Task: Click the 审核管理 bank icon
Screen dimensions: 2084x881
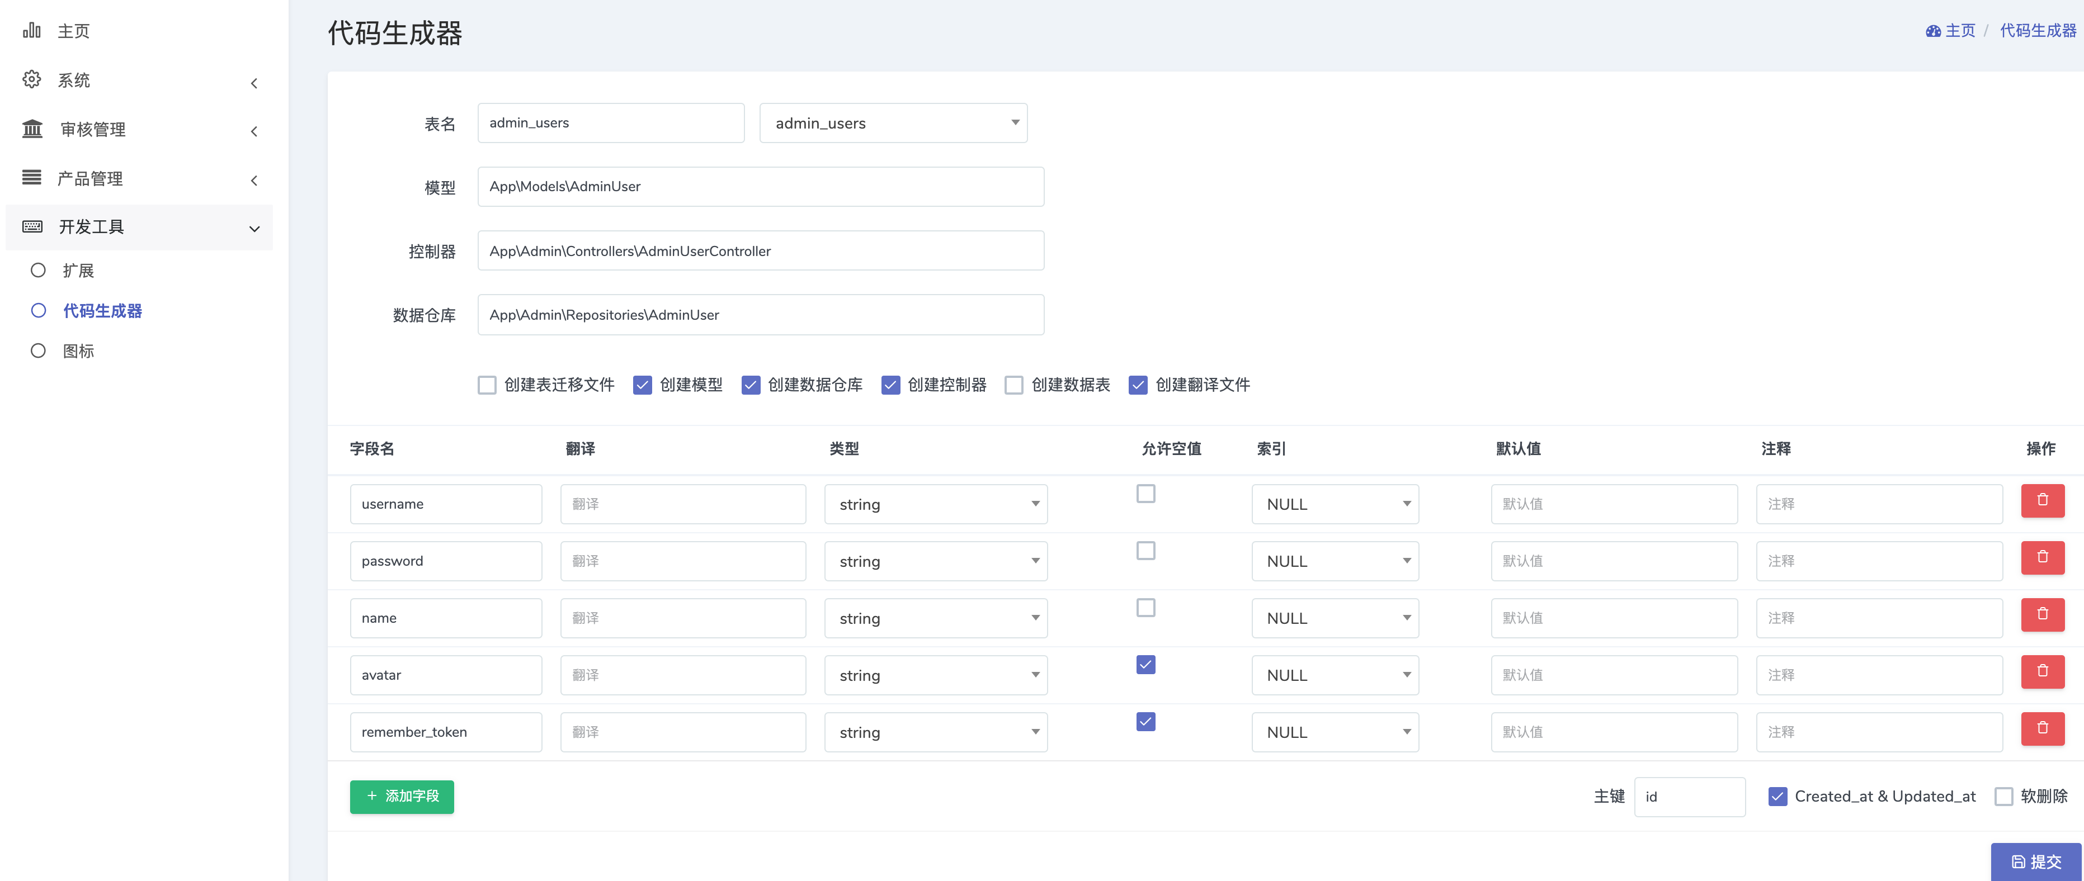Action: click(31, 129)
